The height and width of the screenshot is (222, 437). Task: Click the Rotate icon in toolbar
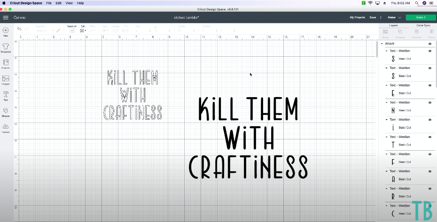click(x=180, y=31)
